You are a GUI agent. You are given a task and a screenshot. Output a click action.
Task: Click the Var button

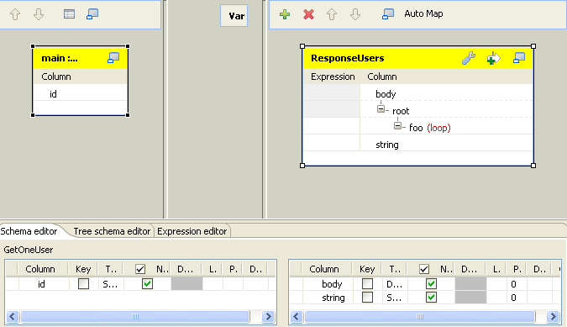coord(234,16)
